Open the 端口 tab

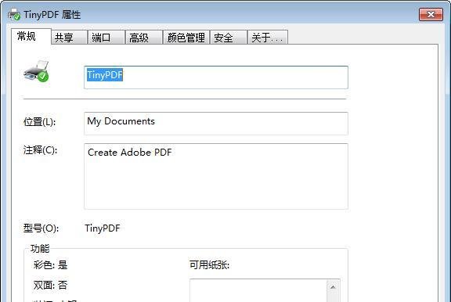(x=106, y=38)
